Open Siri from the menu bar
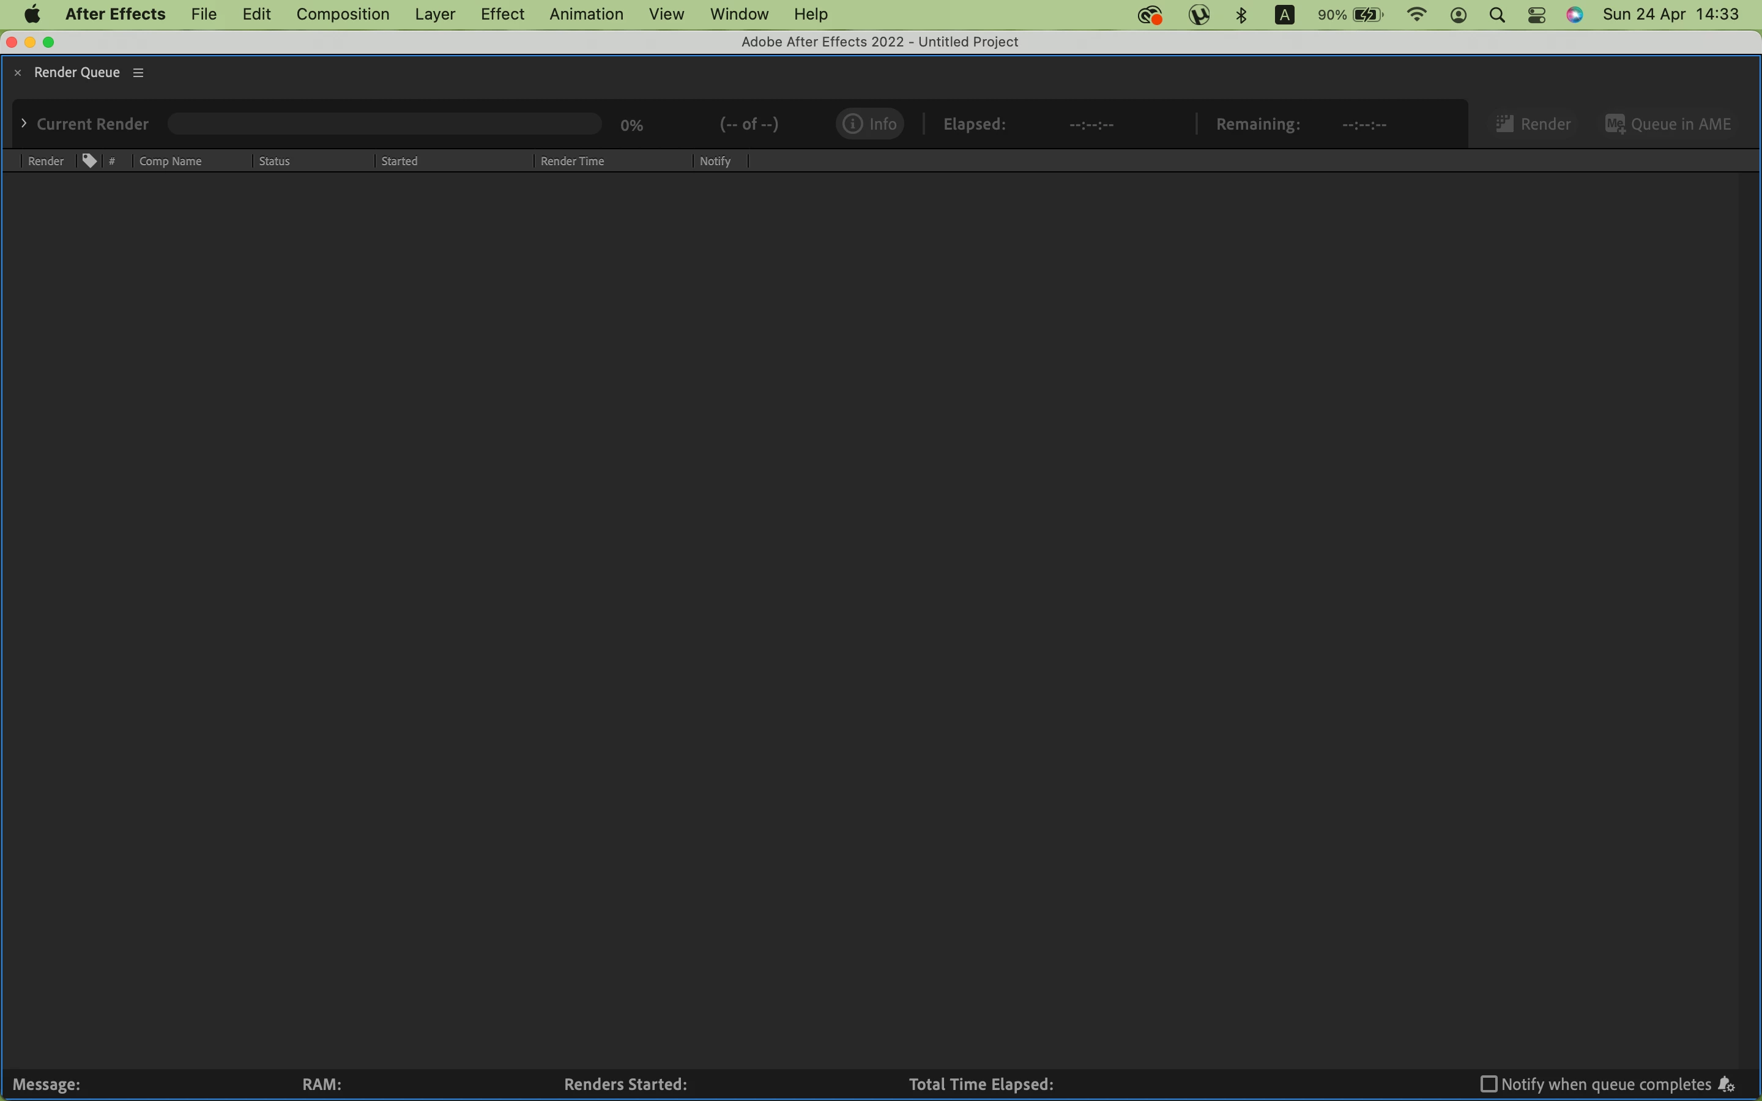This screenshot has width=1762, height=1101. pyautogui.click(x=1574, y=15)
